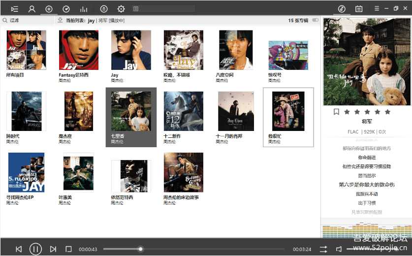Open the hamburger main menu dropdown
The image size is (412, 256).
(377, 8)
